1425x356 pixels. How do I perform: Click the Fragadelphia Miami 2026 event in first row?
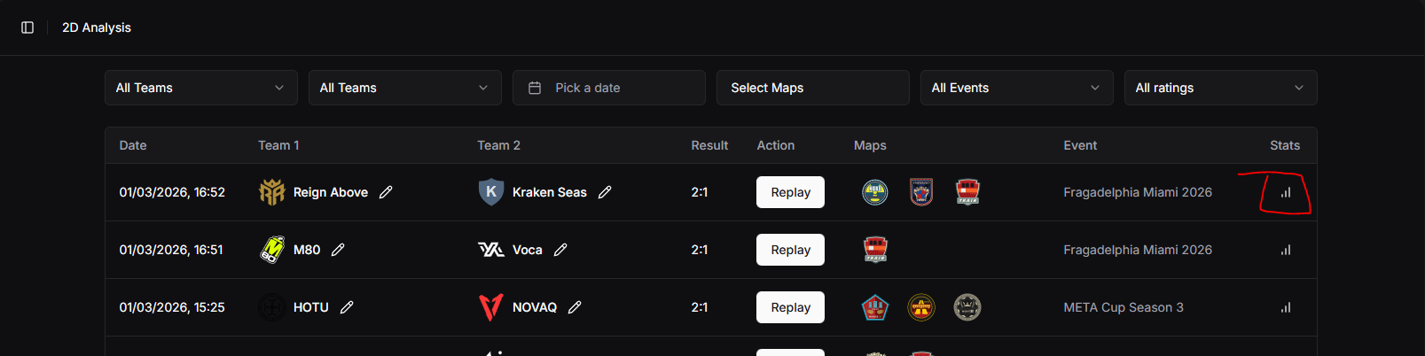(1138, 192)
